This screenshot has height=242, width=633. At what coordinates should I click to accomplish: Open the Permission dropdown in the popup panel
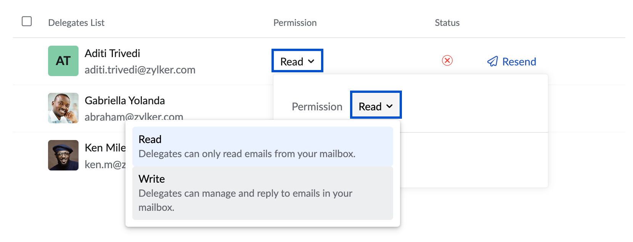click(376, 105)
